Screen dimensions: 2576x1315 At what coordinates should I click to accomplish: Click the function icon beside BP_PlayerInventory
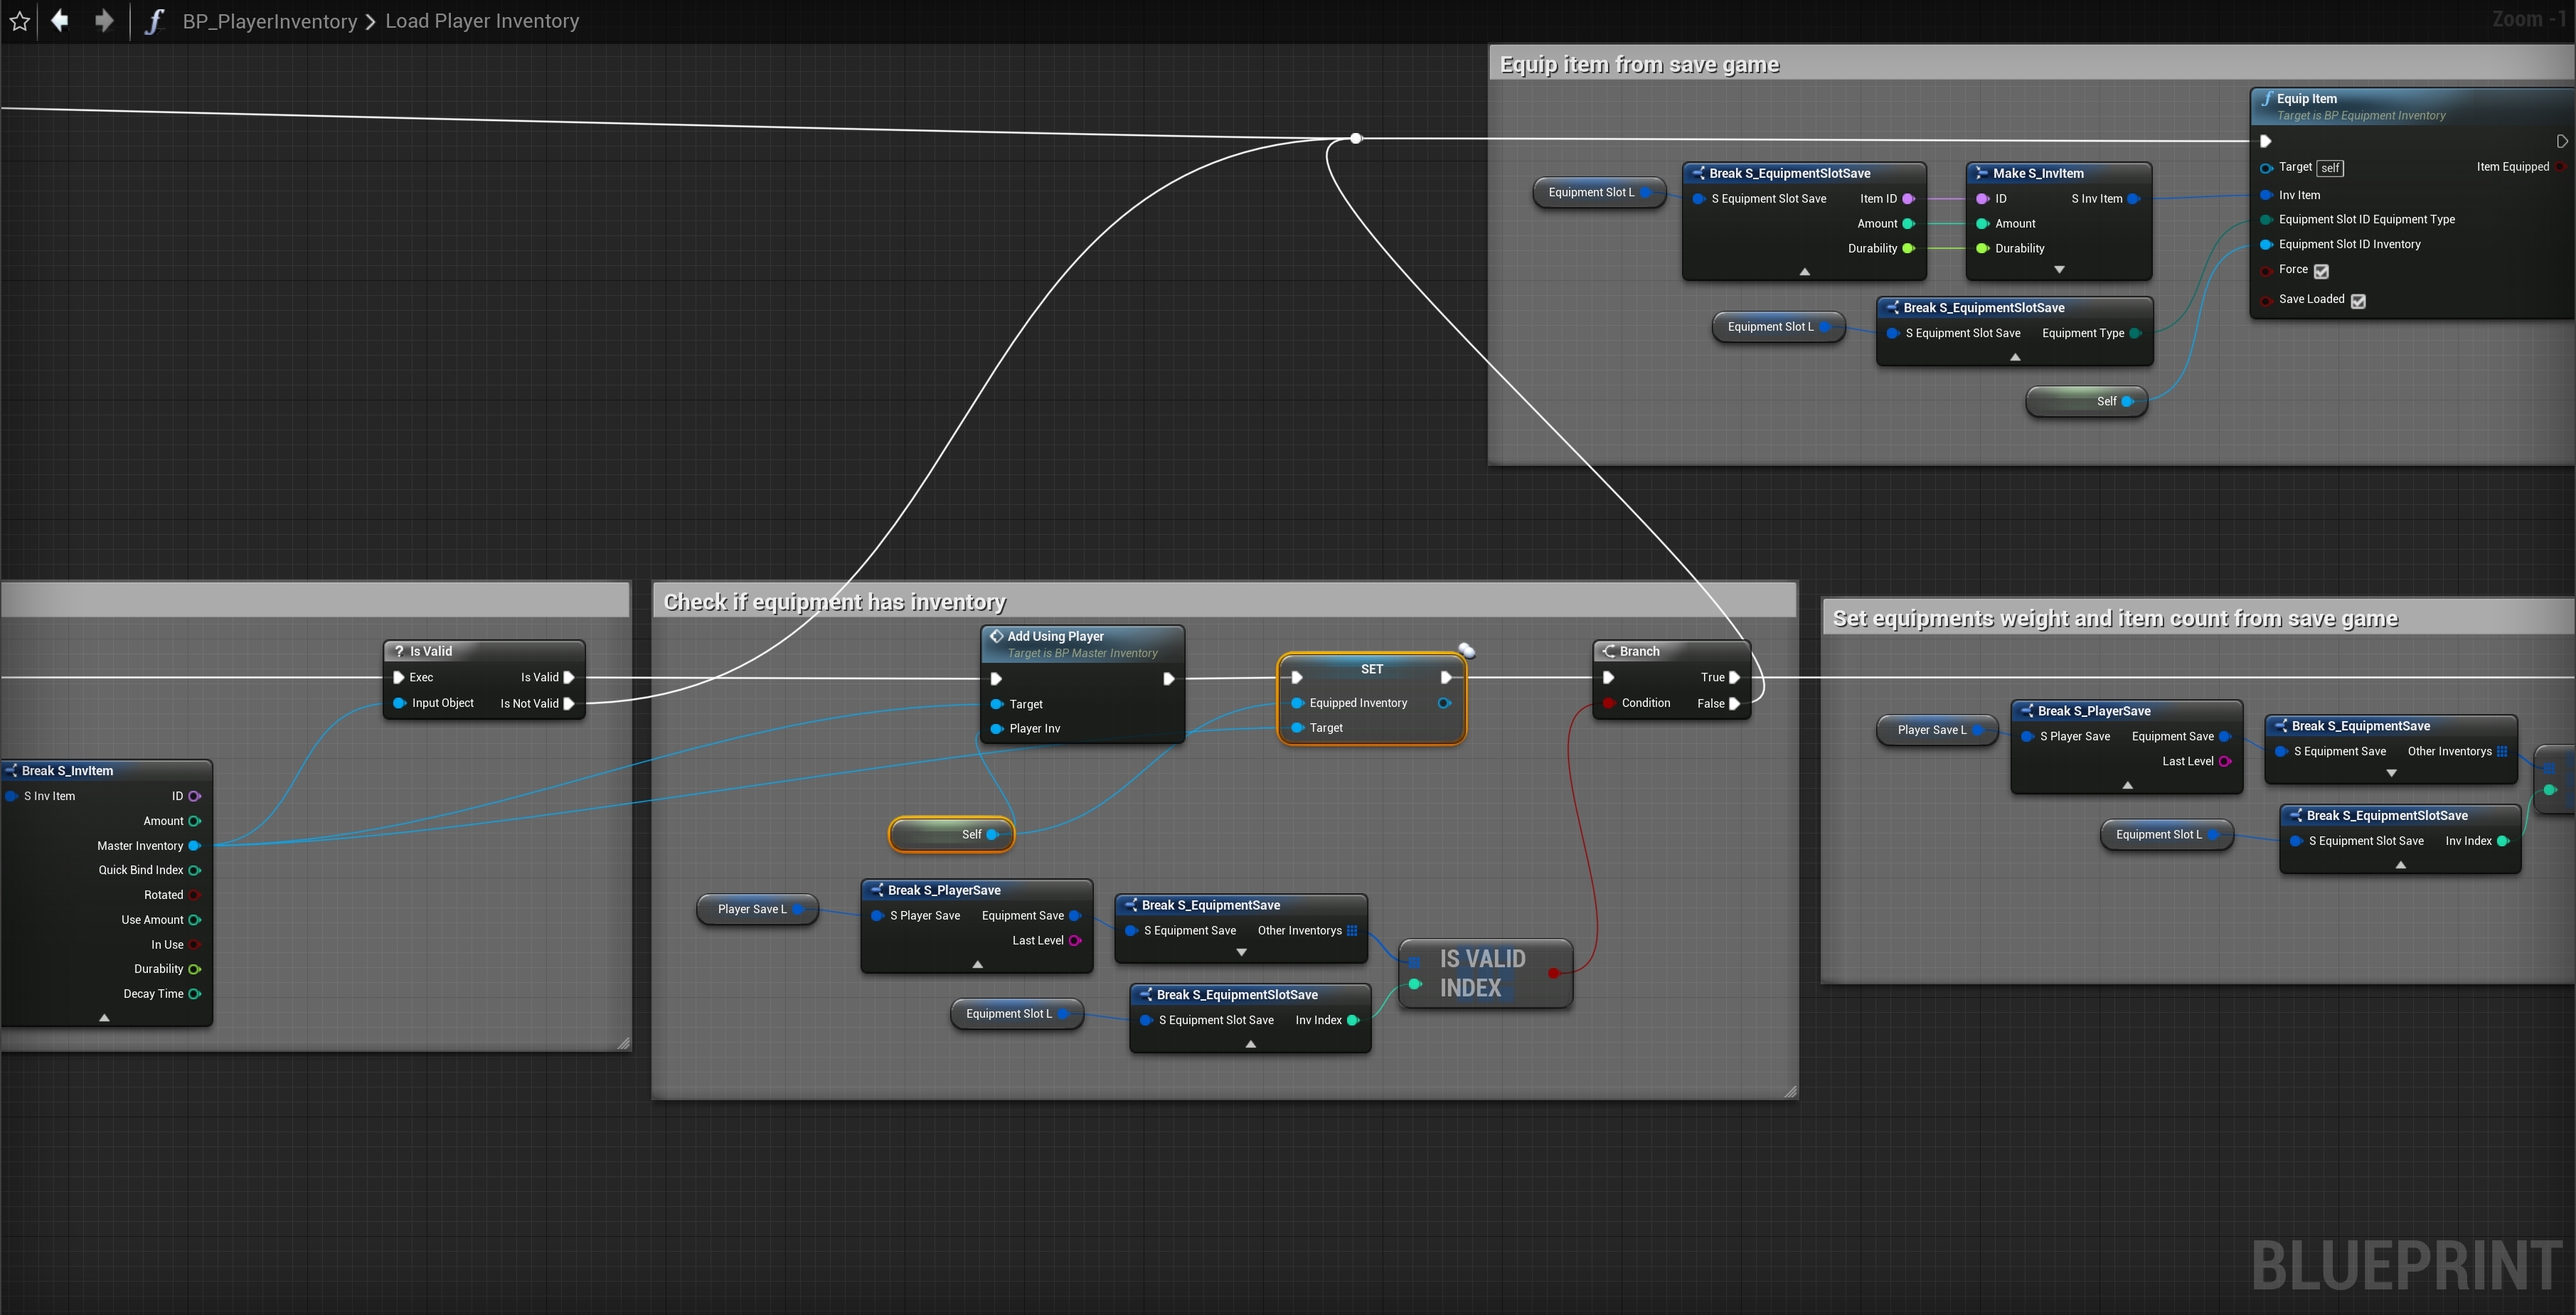153,21
